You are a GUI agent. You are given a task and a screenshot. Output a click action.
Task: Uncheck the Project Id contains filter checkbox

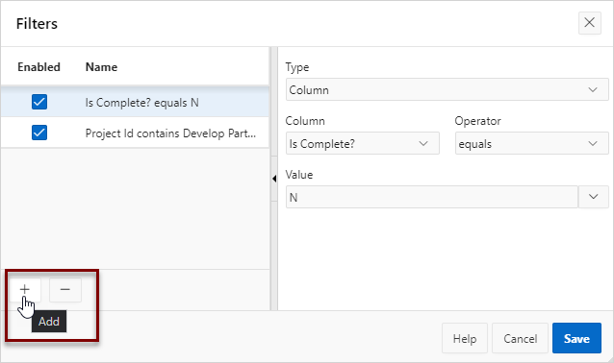tap(39, 133)
